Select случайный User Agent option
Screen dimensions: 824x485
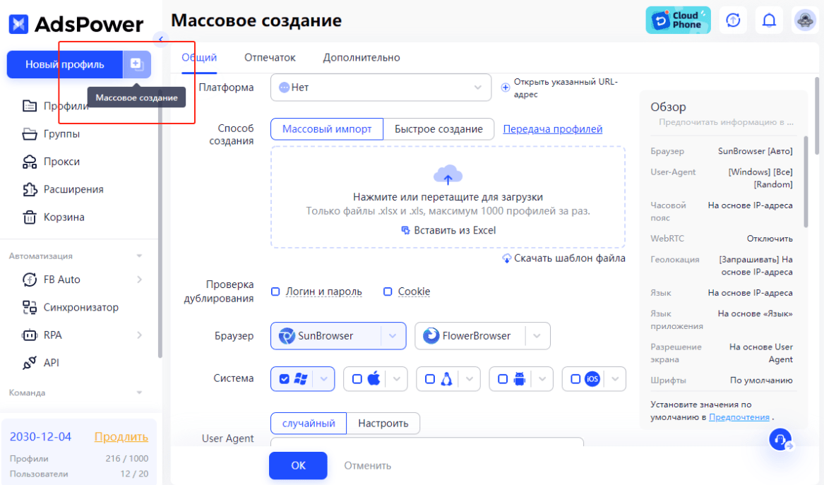pyautogui.click(x=309, y=424)
